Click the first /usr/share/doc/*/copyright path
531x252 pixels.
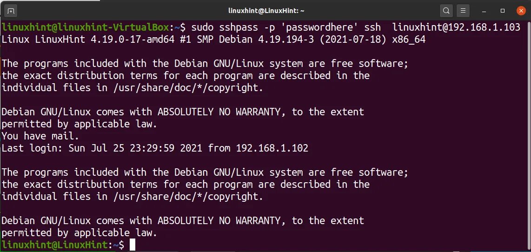tap(187, 88)
